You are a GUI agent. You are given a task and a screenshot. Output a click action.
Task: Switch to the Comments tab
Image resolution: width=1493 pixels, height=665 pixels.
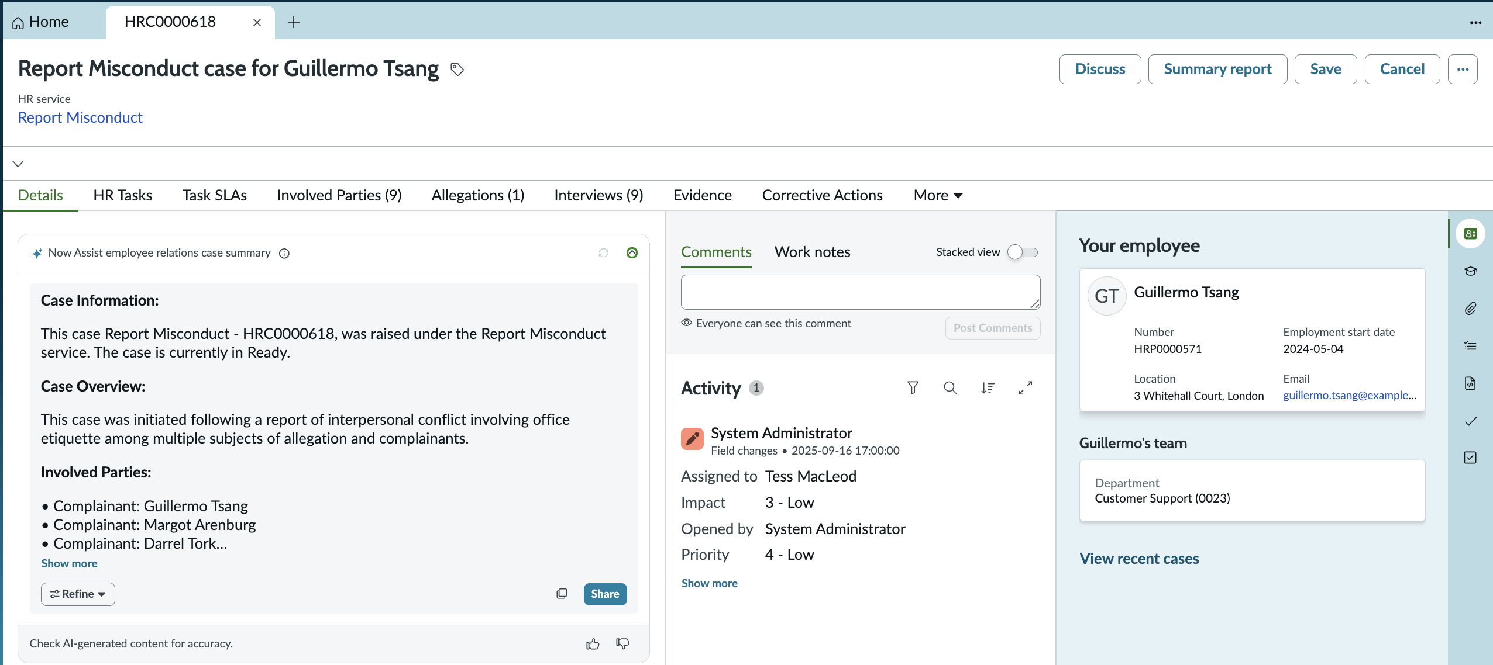pos(716,252)
